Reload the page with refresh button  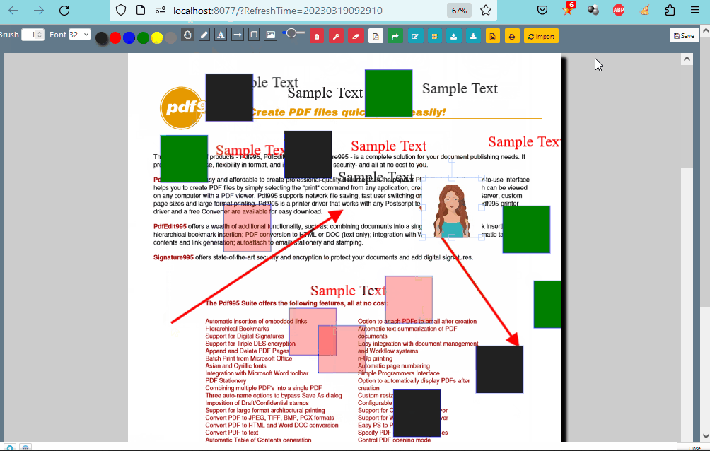pos(64,11)
